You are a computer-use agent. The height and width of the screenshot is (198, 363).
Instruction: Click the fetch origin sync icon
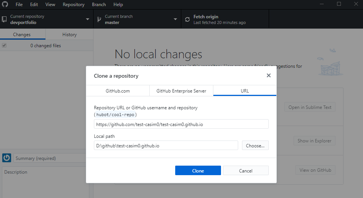pyautogui.click(x=187, y=19)
